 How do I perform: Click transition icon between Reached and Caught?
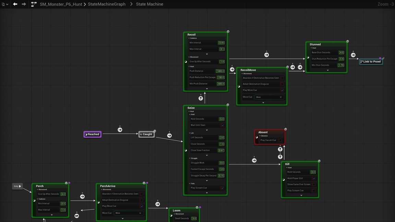pyautogui.click(x=120, y=129)
